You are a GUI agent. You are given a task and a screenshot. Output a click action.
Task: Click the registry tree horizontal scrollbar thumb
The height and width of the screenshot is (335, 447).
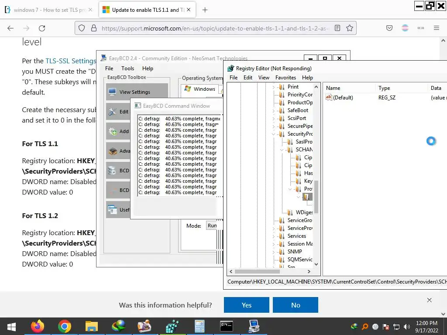pos(257,271)
